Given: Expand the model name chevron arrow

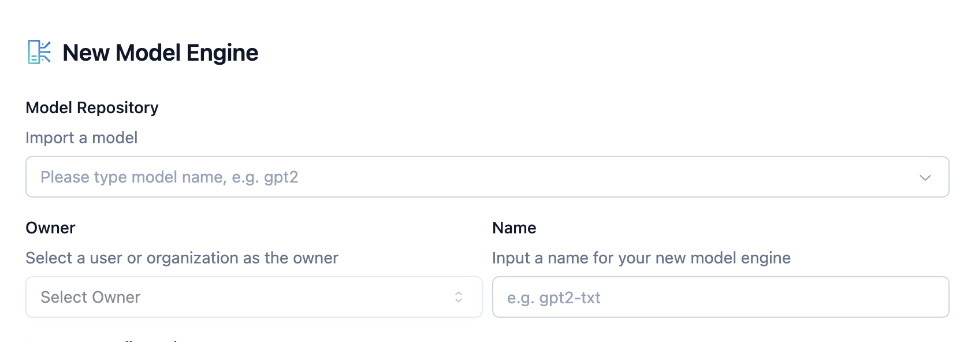Looking at the screenshot, I should [x=925, y=177].
